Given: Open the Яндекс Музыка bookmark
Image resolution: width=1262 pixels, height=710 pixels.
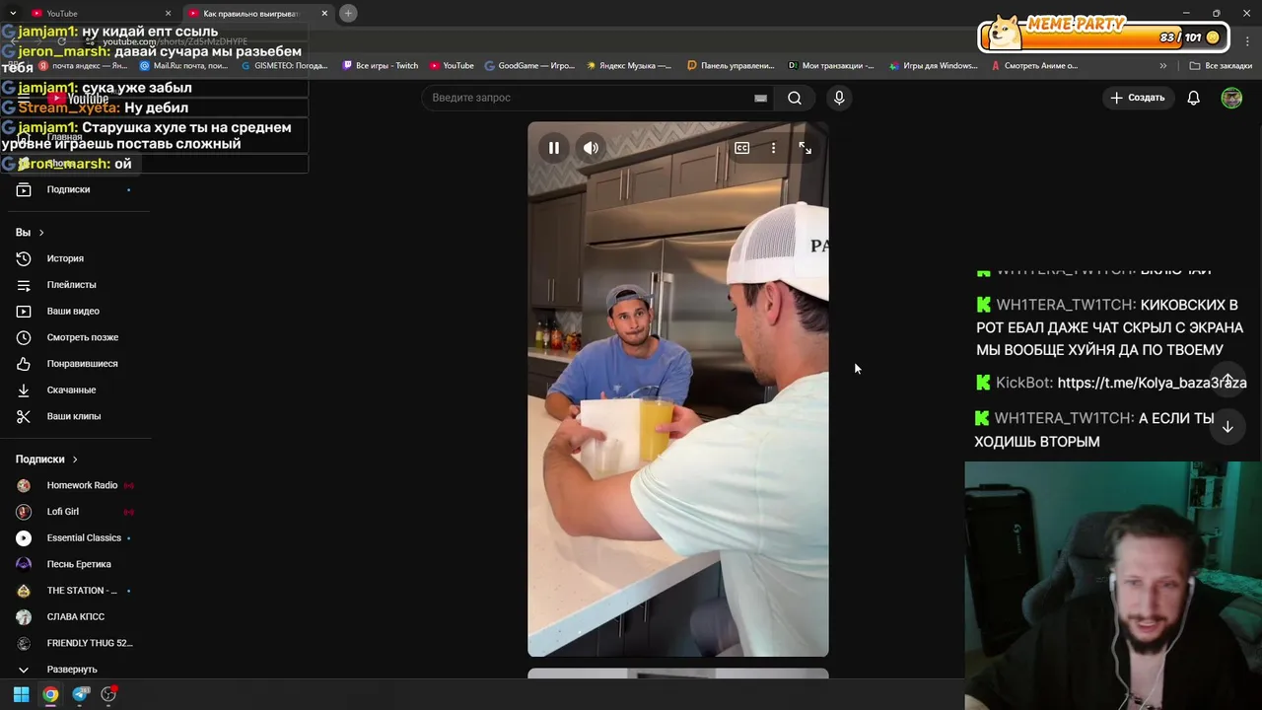Looking at the screenshot, I should [x=629, y=66].
